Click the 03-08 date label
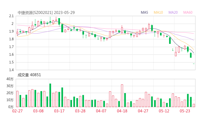 click(38, 111)
